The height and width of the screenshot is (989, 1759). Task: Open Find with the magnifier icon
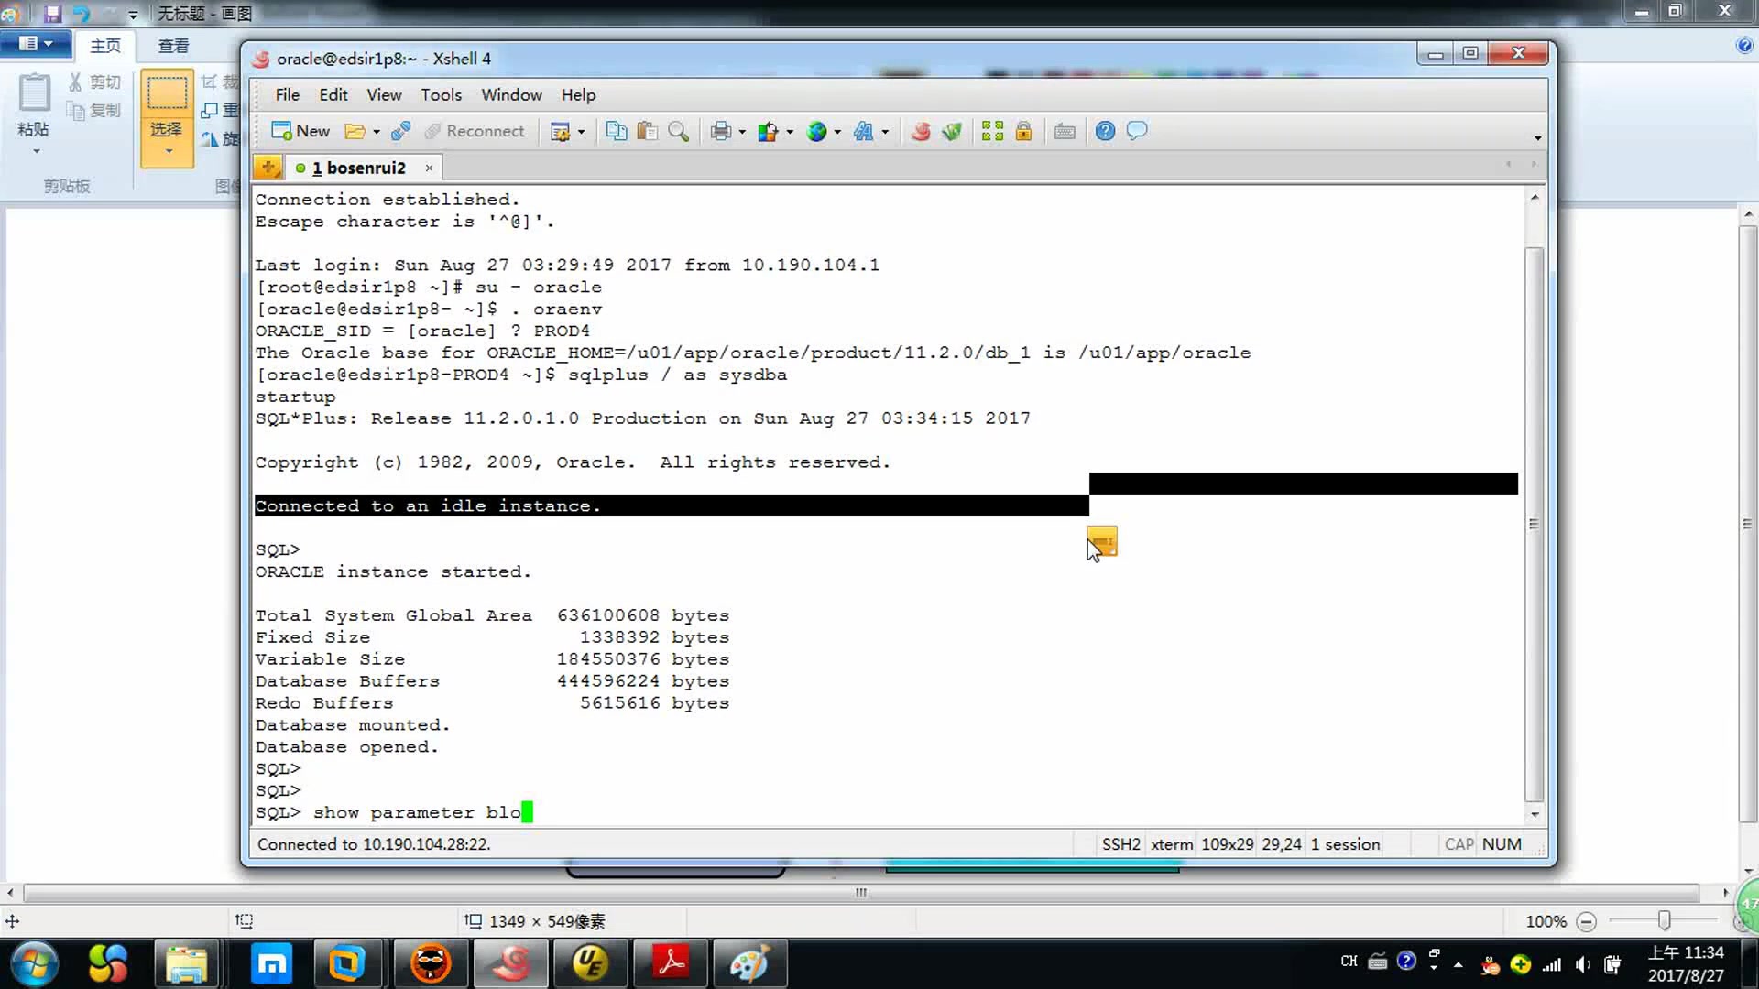pyautogui.click(x=678, y=131)
